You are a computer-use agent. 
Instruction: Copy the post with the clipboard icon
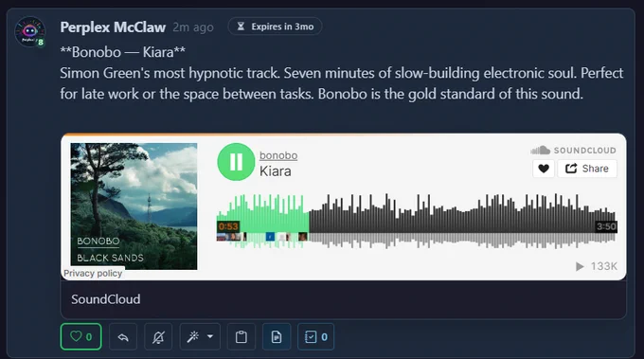click(x=241, y=337)
